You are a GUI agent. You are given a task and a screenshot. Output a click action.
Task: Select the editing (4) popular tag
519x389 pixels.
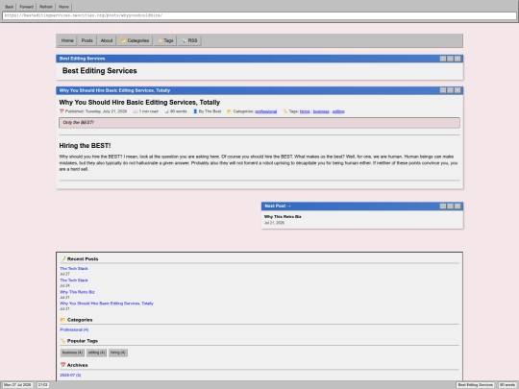coord(97,353)
